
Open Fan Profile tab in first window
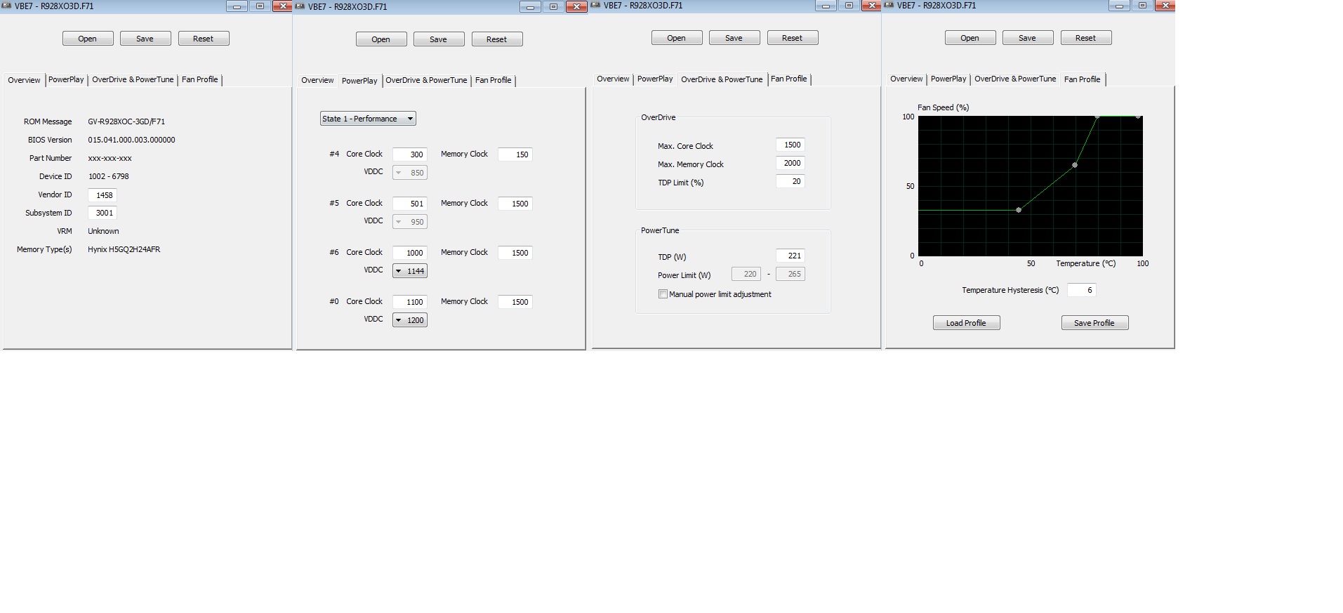[200, 79]
